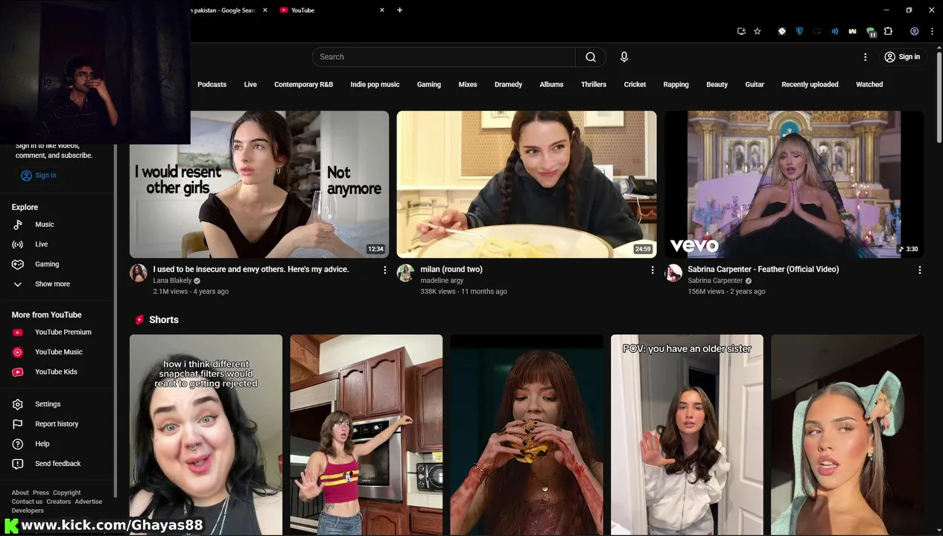
Task: Select the Gaming filter chip
Action: pyautogui.click(x=429, y=84)
